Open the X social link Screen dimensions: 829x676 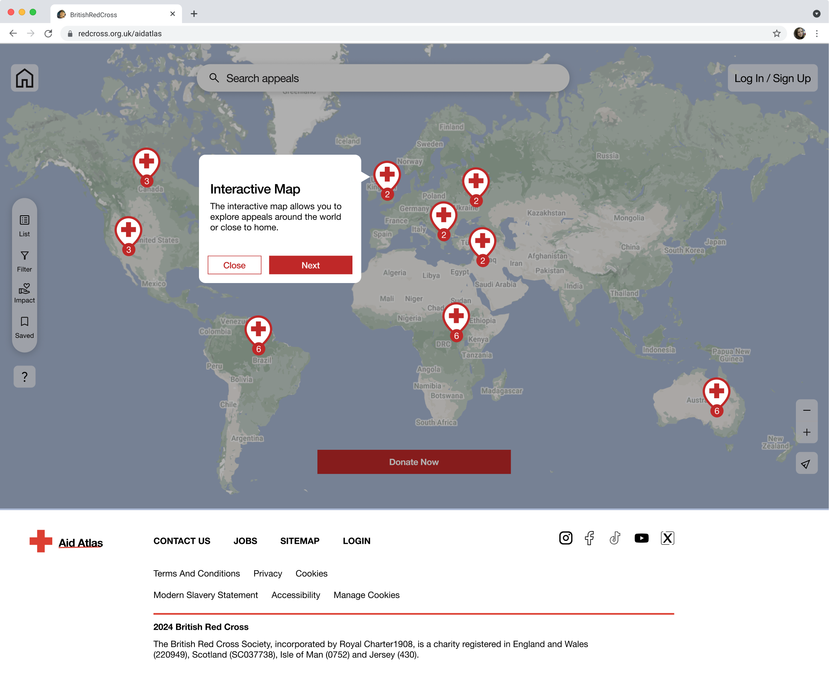[668, 538]
